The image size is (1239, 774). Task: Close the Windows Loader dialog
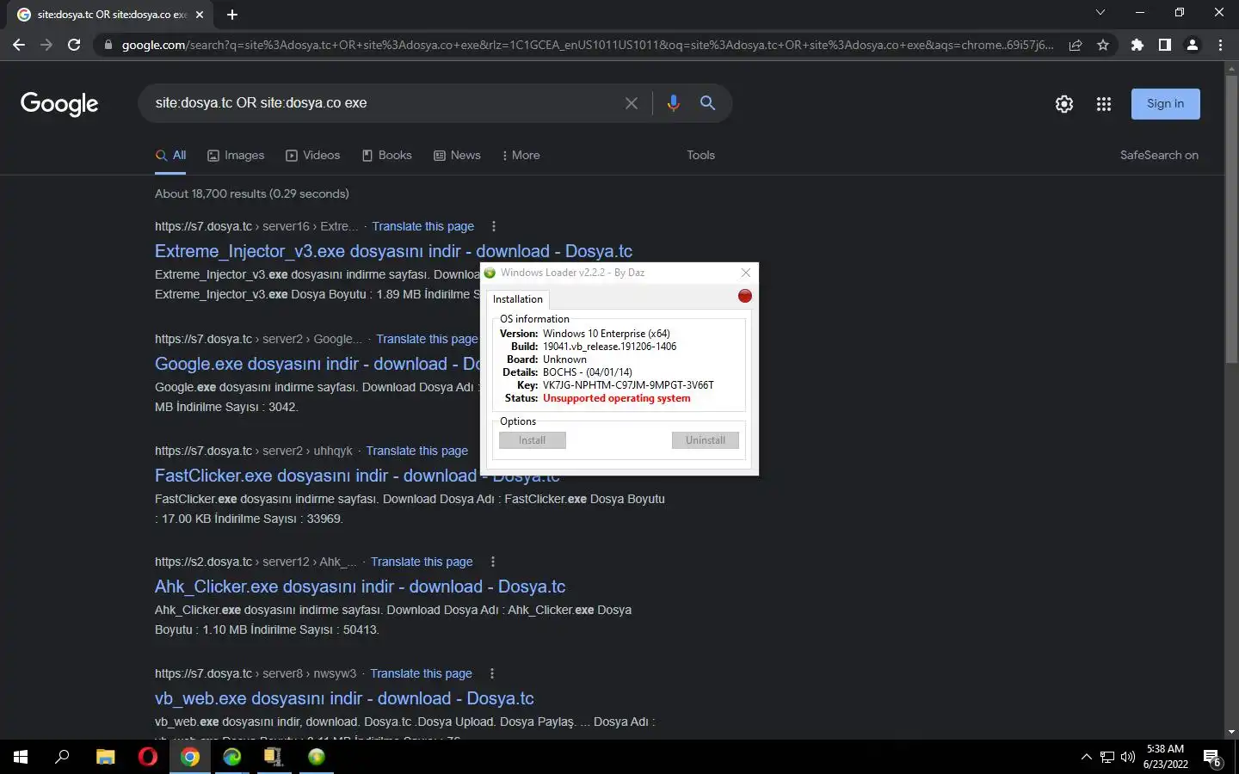[x=746, y=273]
